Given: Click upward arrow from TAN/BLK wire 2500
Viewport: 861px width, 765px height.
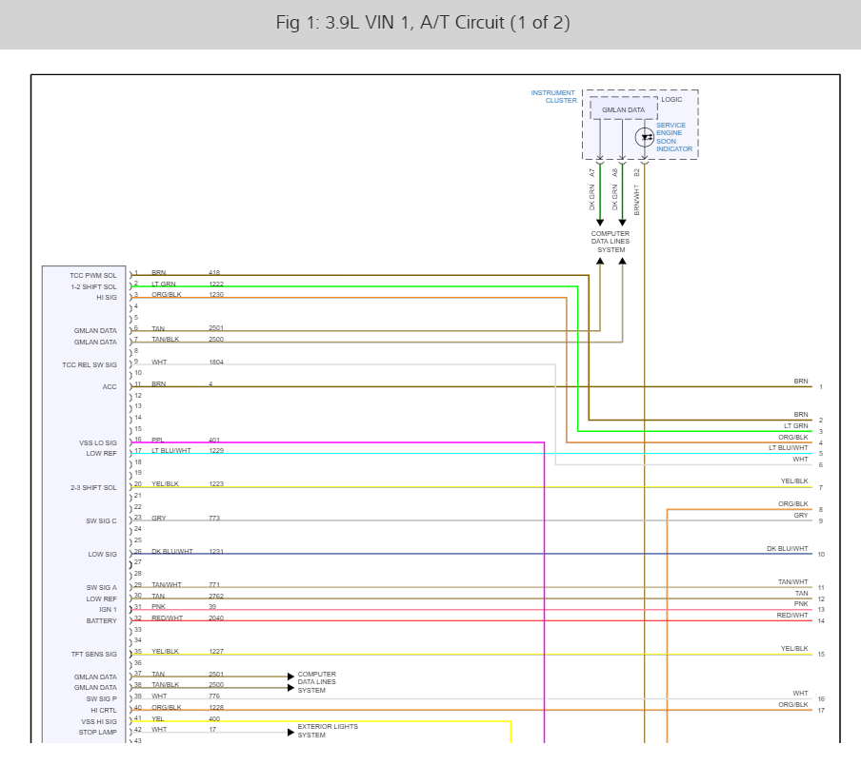Looking at the screenshot, I should click(x=622, y=262).
